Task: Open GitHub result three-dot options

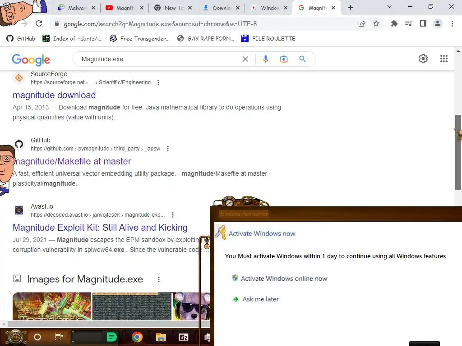Action: coord(168,149)
